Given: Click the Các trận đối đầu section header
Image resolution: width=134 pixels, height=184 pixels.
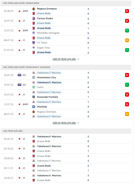Looking at the screenshot, I should pos(66,131).
